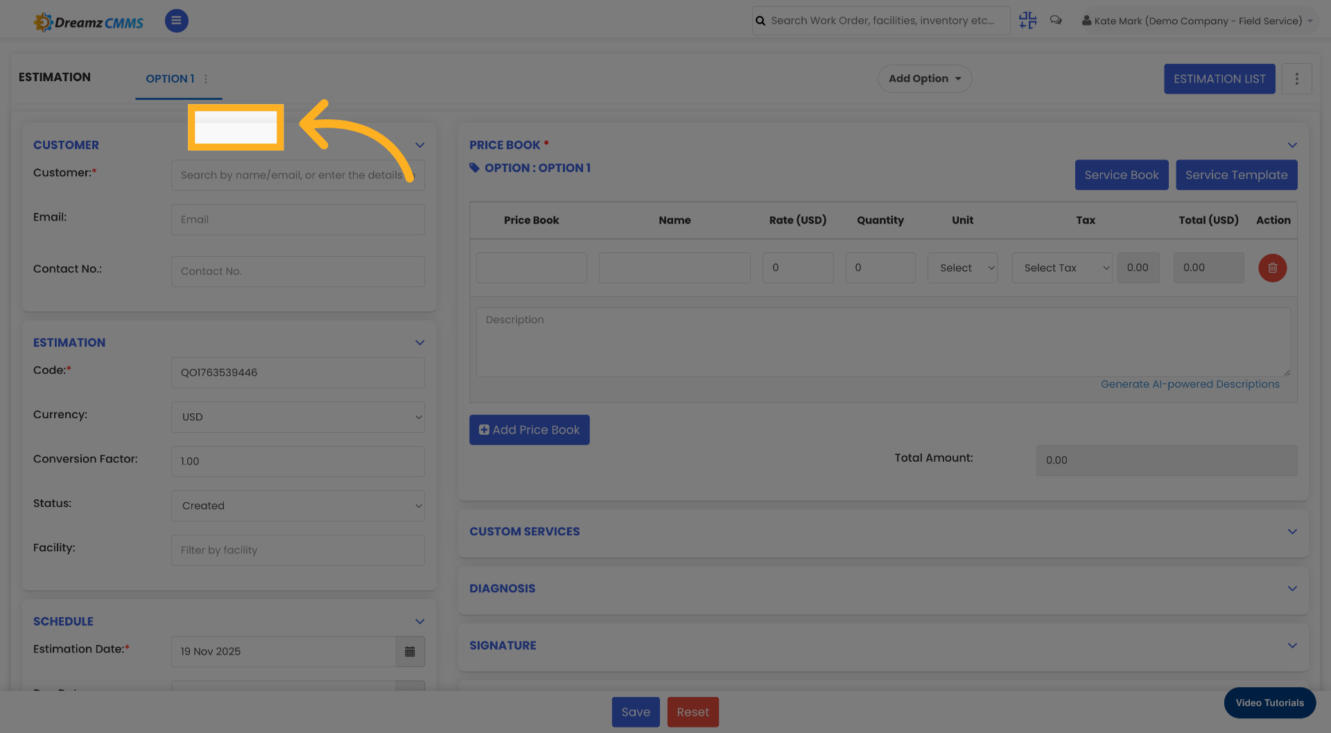
Task: Open the hamburger menu beside DreamzCMMS logo
Action: coord(176,20)
